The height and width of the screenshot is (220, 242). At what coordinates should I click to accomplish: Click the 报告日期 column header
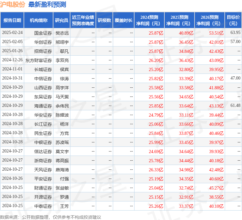[12, 20]
